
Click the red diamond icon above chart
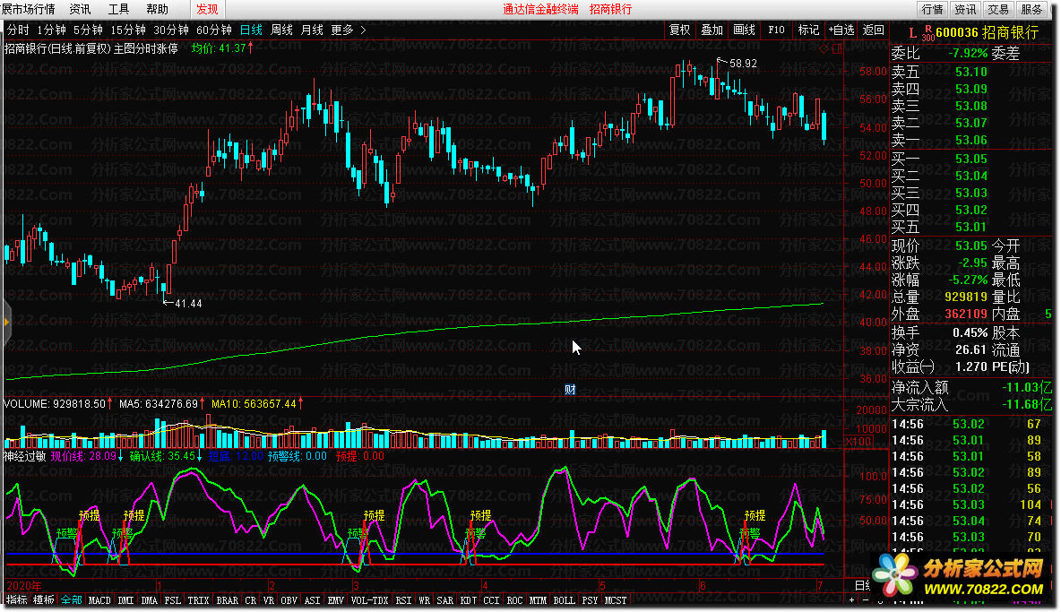[x=824, y=48]
